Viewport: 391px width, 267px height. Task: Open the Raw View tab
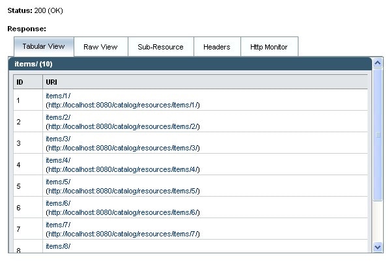point(100,47)
